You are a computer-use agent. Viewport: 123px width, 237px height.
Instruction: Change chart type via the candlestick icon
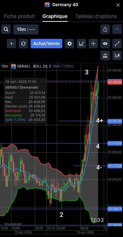117,55
